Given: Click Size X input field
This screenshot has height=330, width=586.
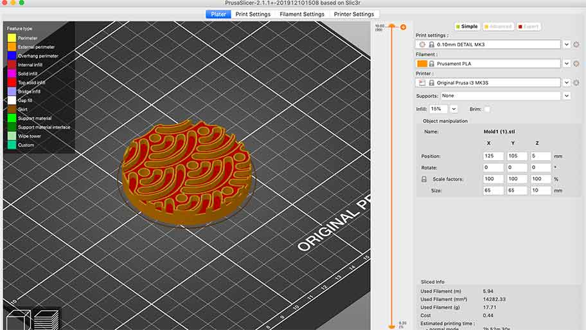Looking at the screenshot, I should coord(493,190).
